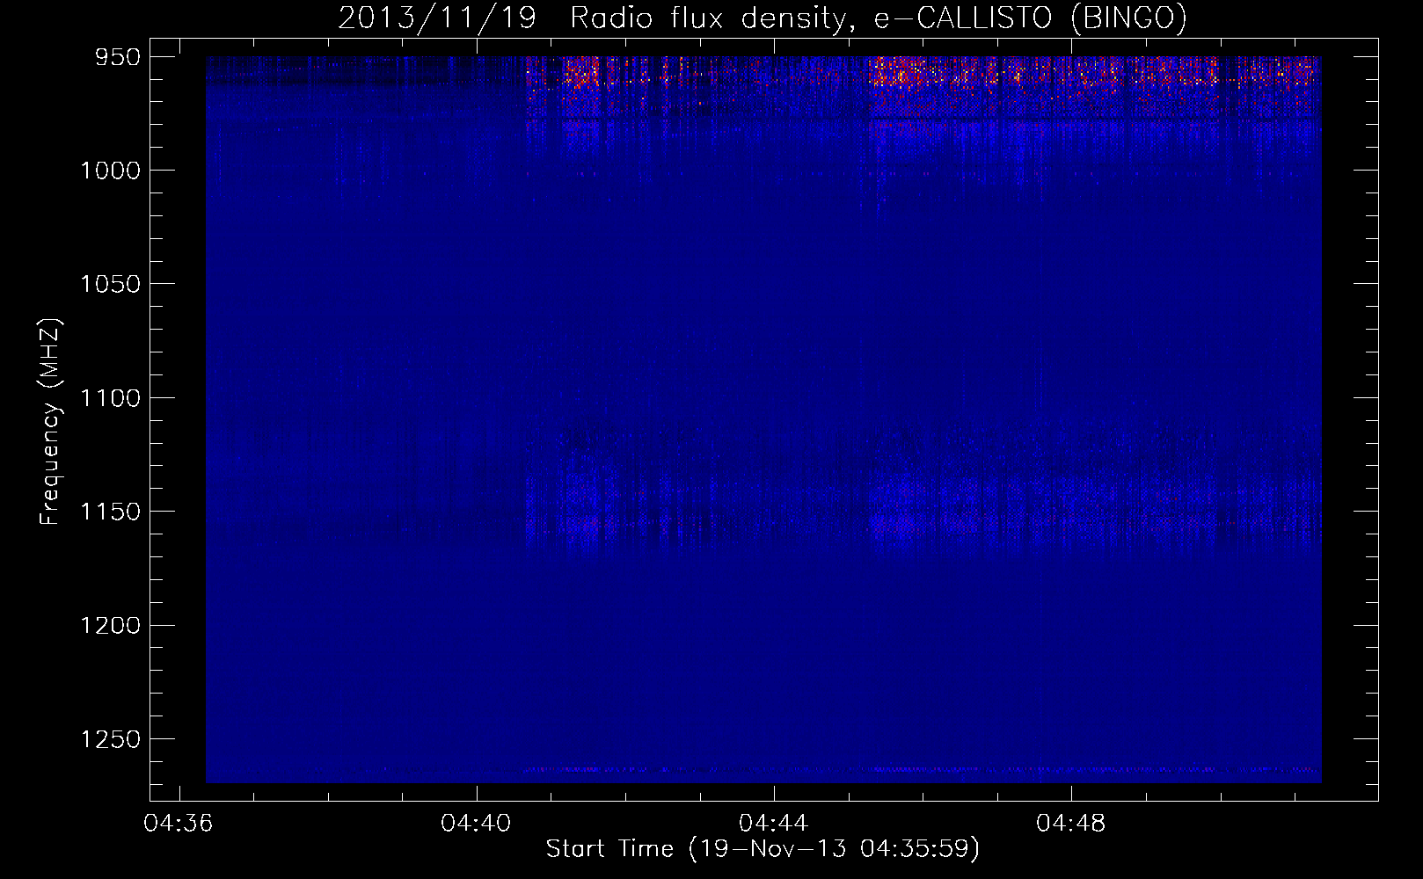
Task: Select the '1150' frequency axis label
Action: click(110, 512)
